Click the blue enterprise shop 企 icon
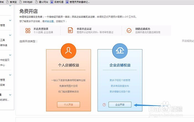The height and width of the screenshot is (122, 194). (x=120, y=51)
